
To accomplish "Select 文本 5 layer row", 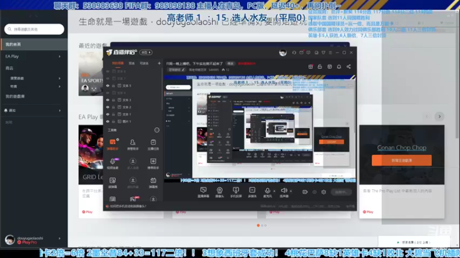I will 133,85.
